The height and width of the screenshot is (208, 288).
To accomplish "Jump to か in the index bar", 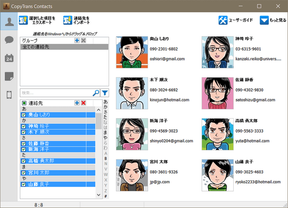I will point(106,107).
